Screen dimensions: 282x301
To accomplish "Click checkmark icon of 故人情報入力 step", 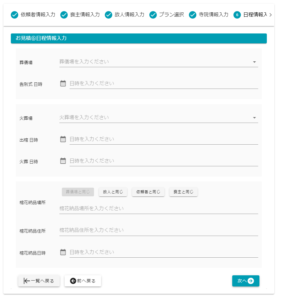I will [x=109, y=15].
